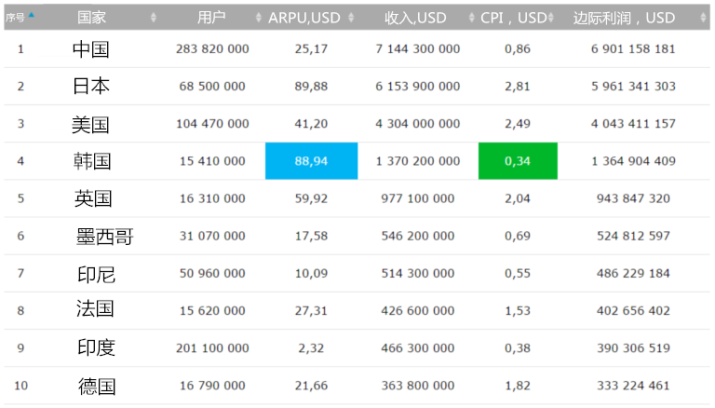Screen dimensions: 715x408
Task: Click CPI value 0,86
Action: [x=518, y=48]
